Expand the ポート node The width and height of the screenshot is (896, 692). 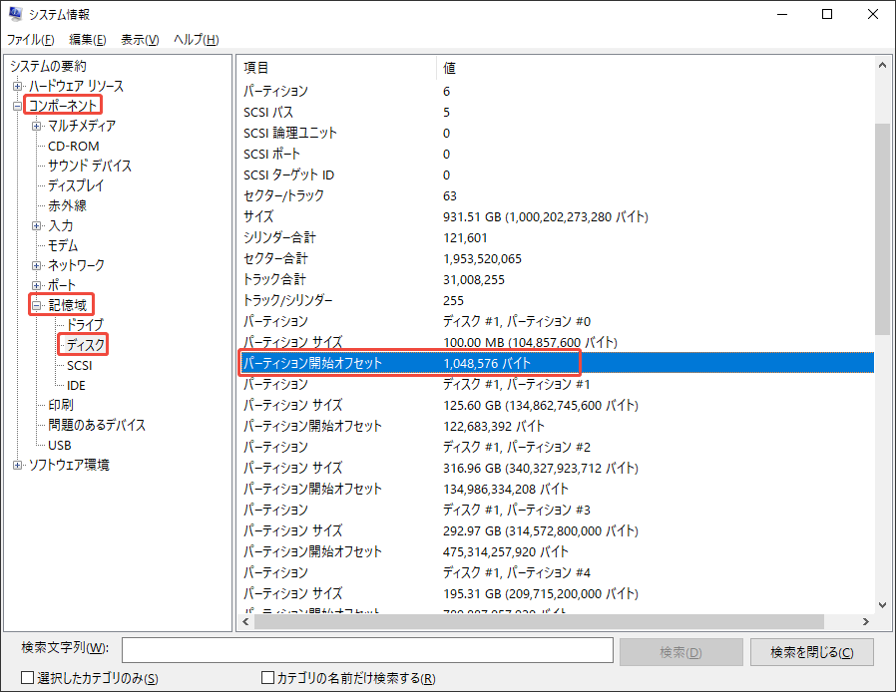click(x=36, y=285)
